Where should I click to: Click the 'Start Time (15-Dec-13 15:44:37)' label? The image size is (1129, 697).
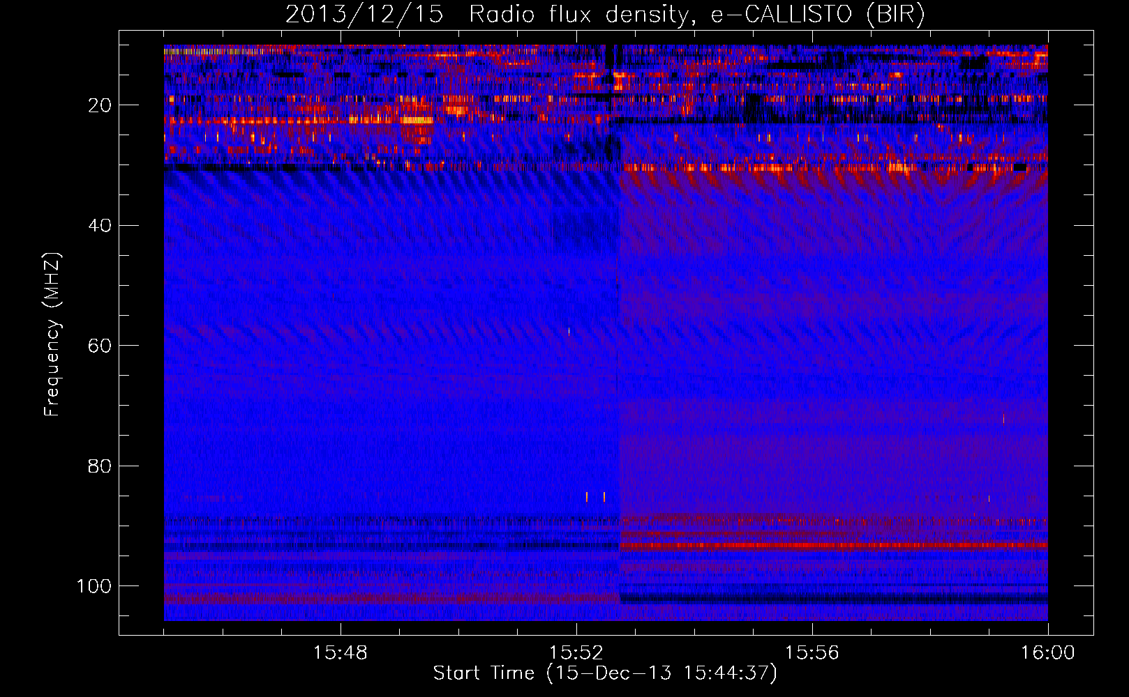coord(605,673)
